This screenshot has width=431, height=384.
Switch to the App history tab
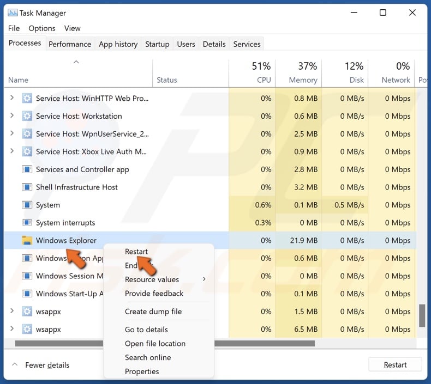(x=118, y=44)
